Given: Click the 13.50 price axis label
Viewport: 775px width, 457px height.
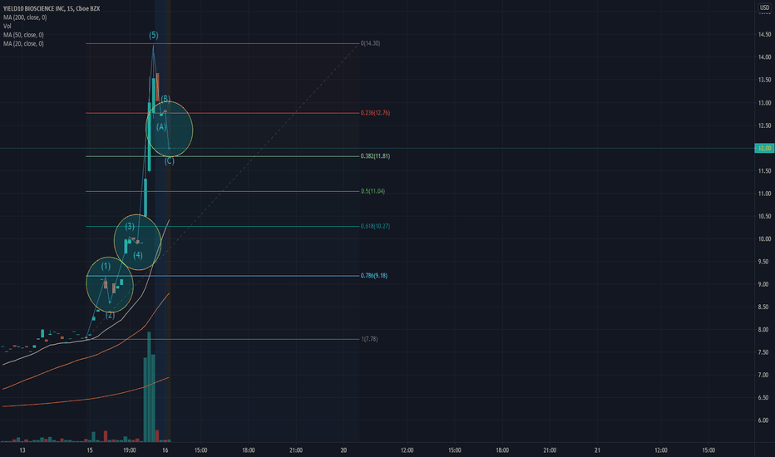Looking at the screenshot, I should pos(764,80).
